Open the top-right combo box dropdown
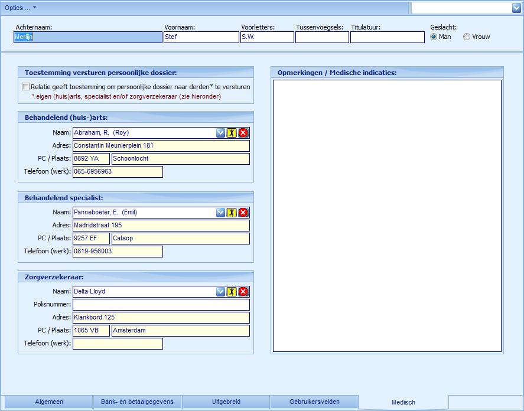Viewport: 524px width, 411px height. [x=516, y=8]
